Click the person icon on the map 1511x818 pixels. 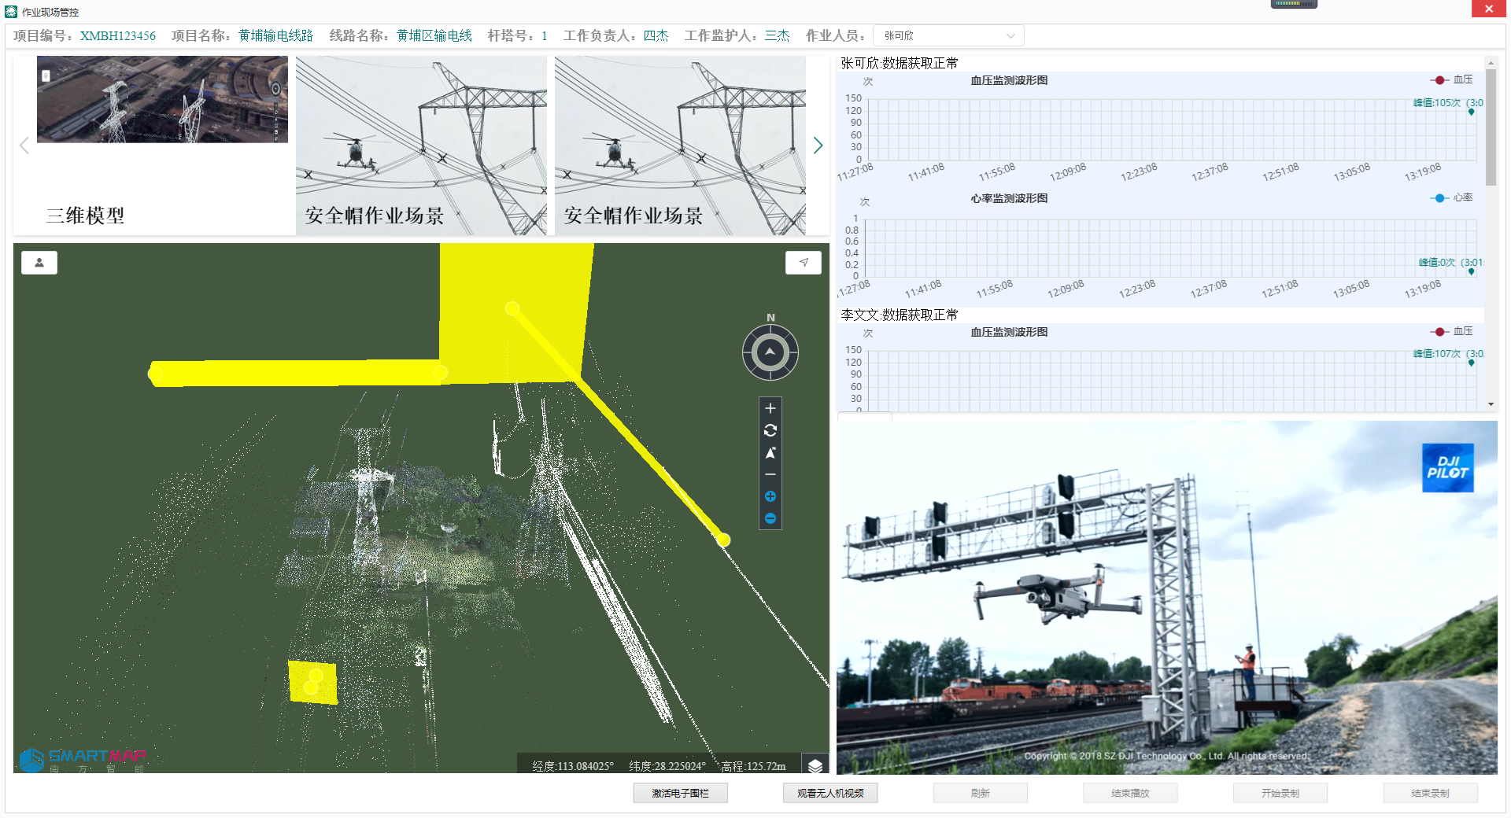[x=39, y=263]
